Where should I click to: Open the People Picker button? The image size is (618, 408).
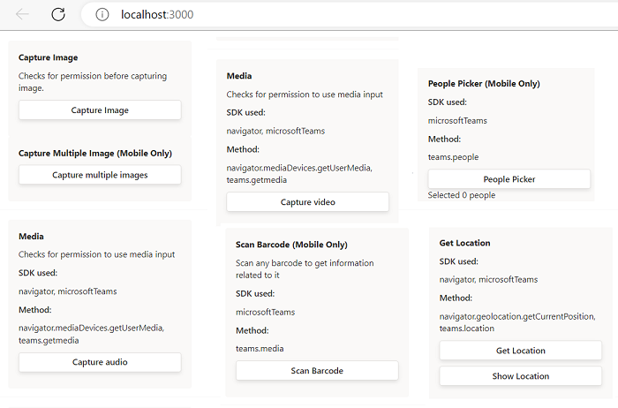(509, 179)
